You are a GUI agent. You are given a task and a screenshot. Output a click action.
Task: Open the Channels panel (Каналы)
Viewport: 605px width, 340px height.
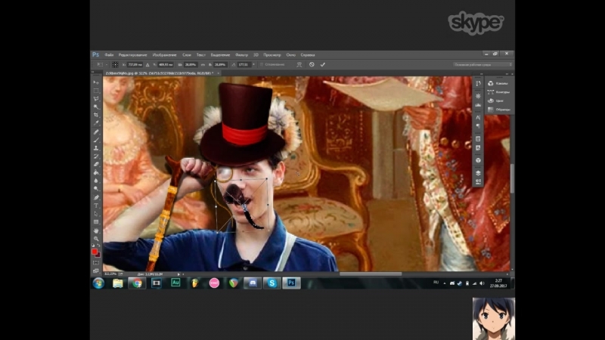pyautogui.click(x=499, y=83)
